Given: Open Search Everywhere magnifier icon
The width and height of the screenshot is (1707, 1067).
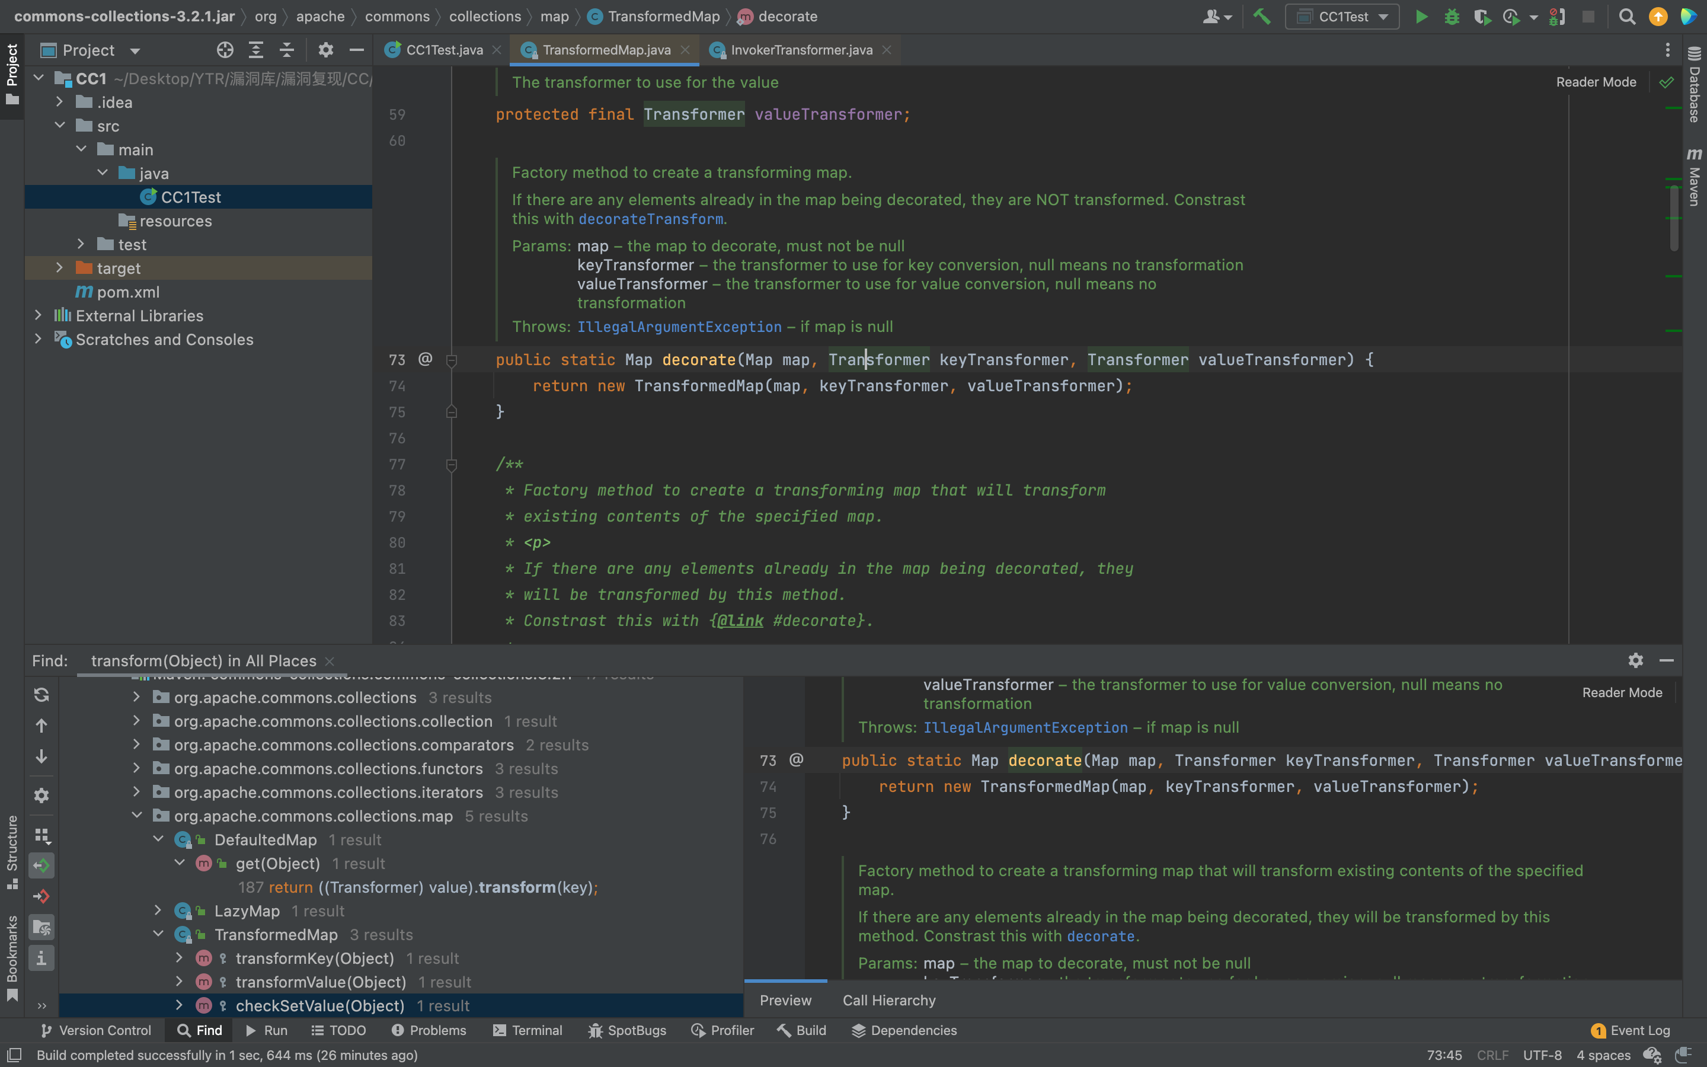Looking at the screenshot, I should pos(1626,16).
